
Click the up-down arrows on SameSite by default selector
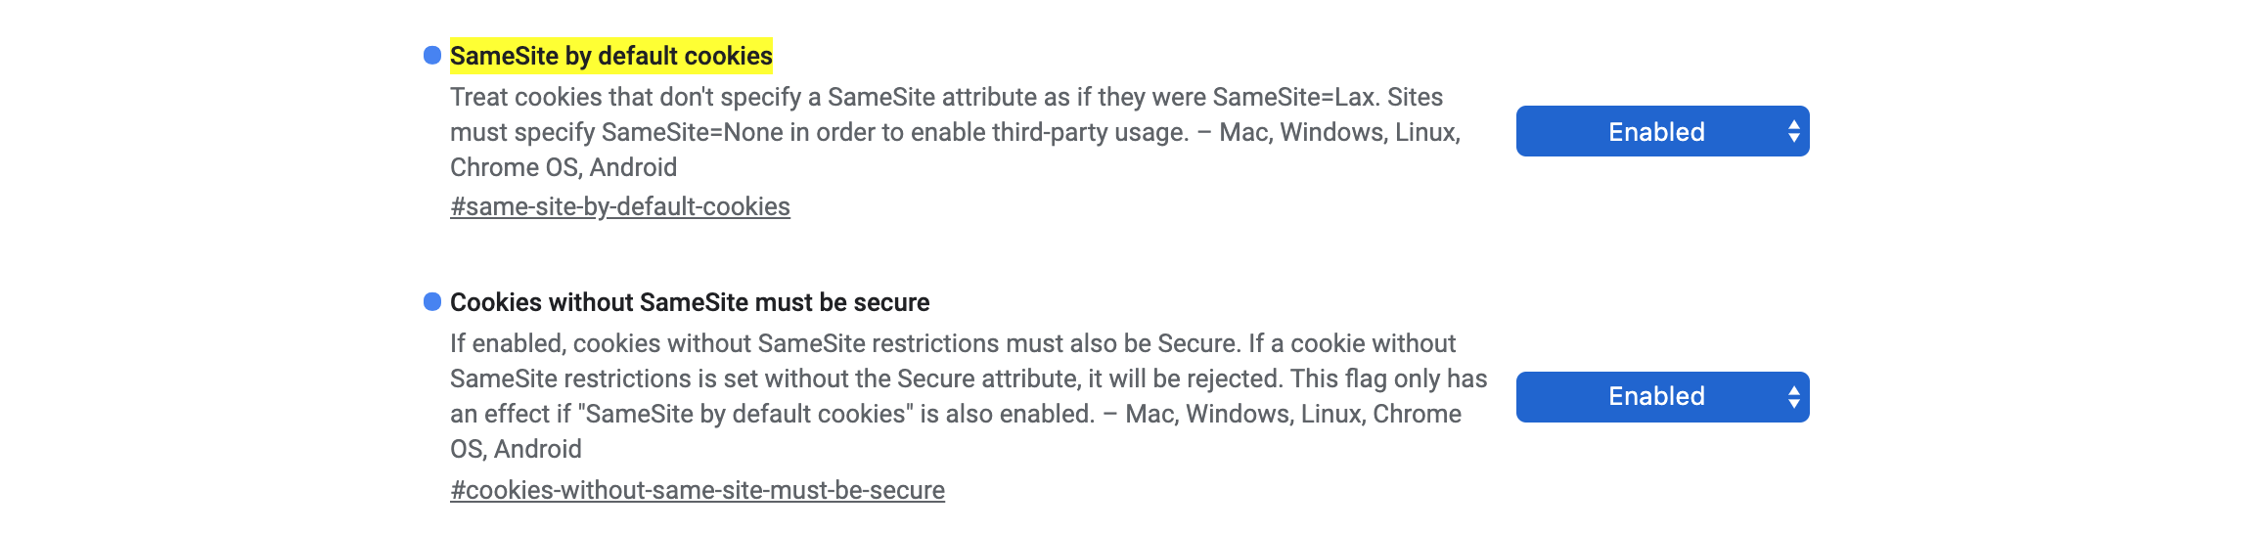pos(1793,132)
